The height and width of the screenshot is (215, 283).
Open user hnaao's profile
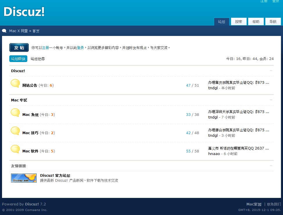point(214,154)
